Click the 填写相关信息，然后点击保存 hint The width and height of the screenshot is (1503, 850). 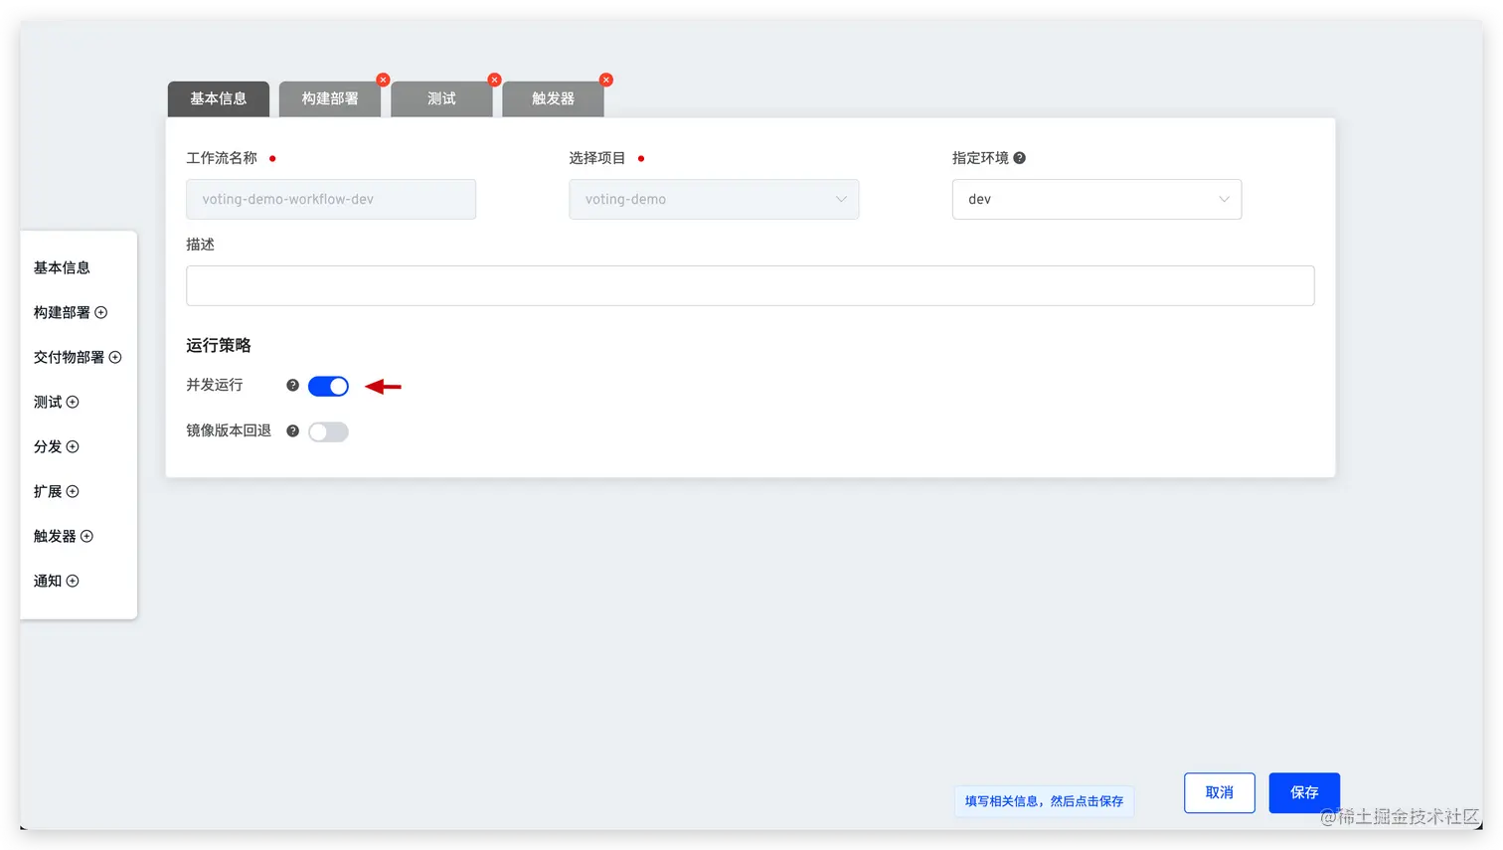click(x=1044, y=801)
